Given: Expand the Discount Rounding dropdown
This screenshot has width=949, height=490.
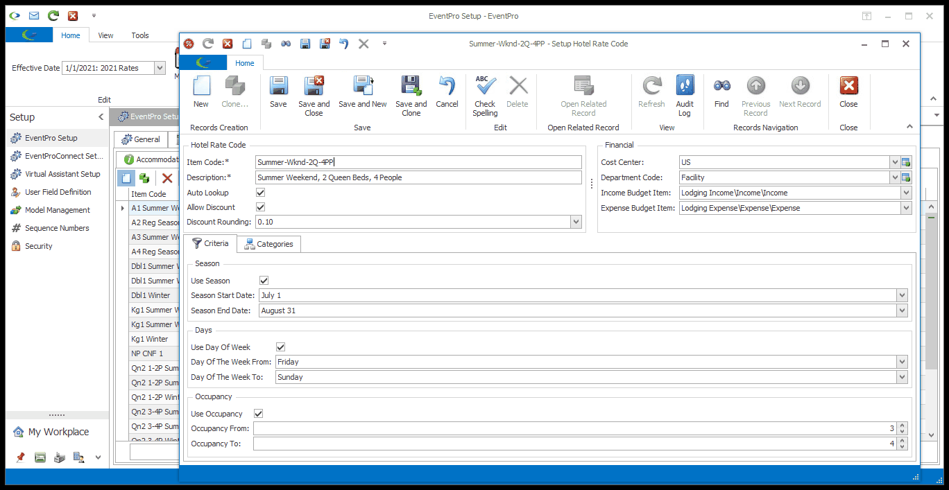Looking at the screenshot, I should (576, 222).
